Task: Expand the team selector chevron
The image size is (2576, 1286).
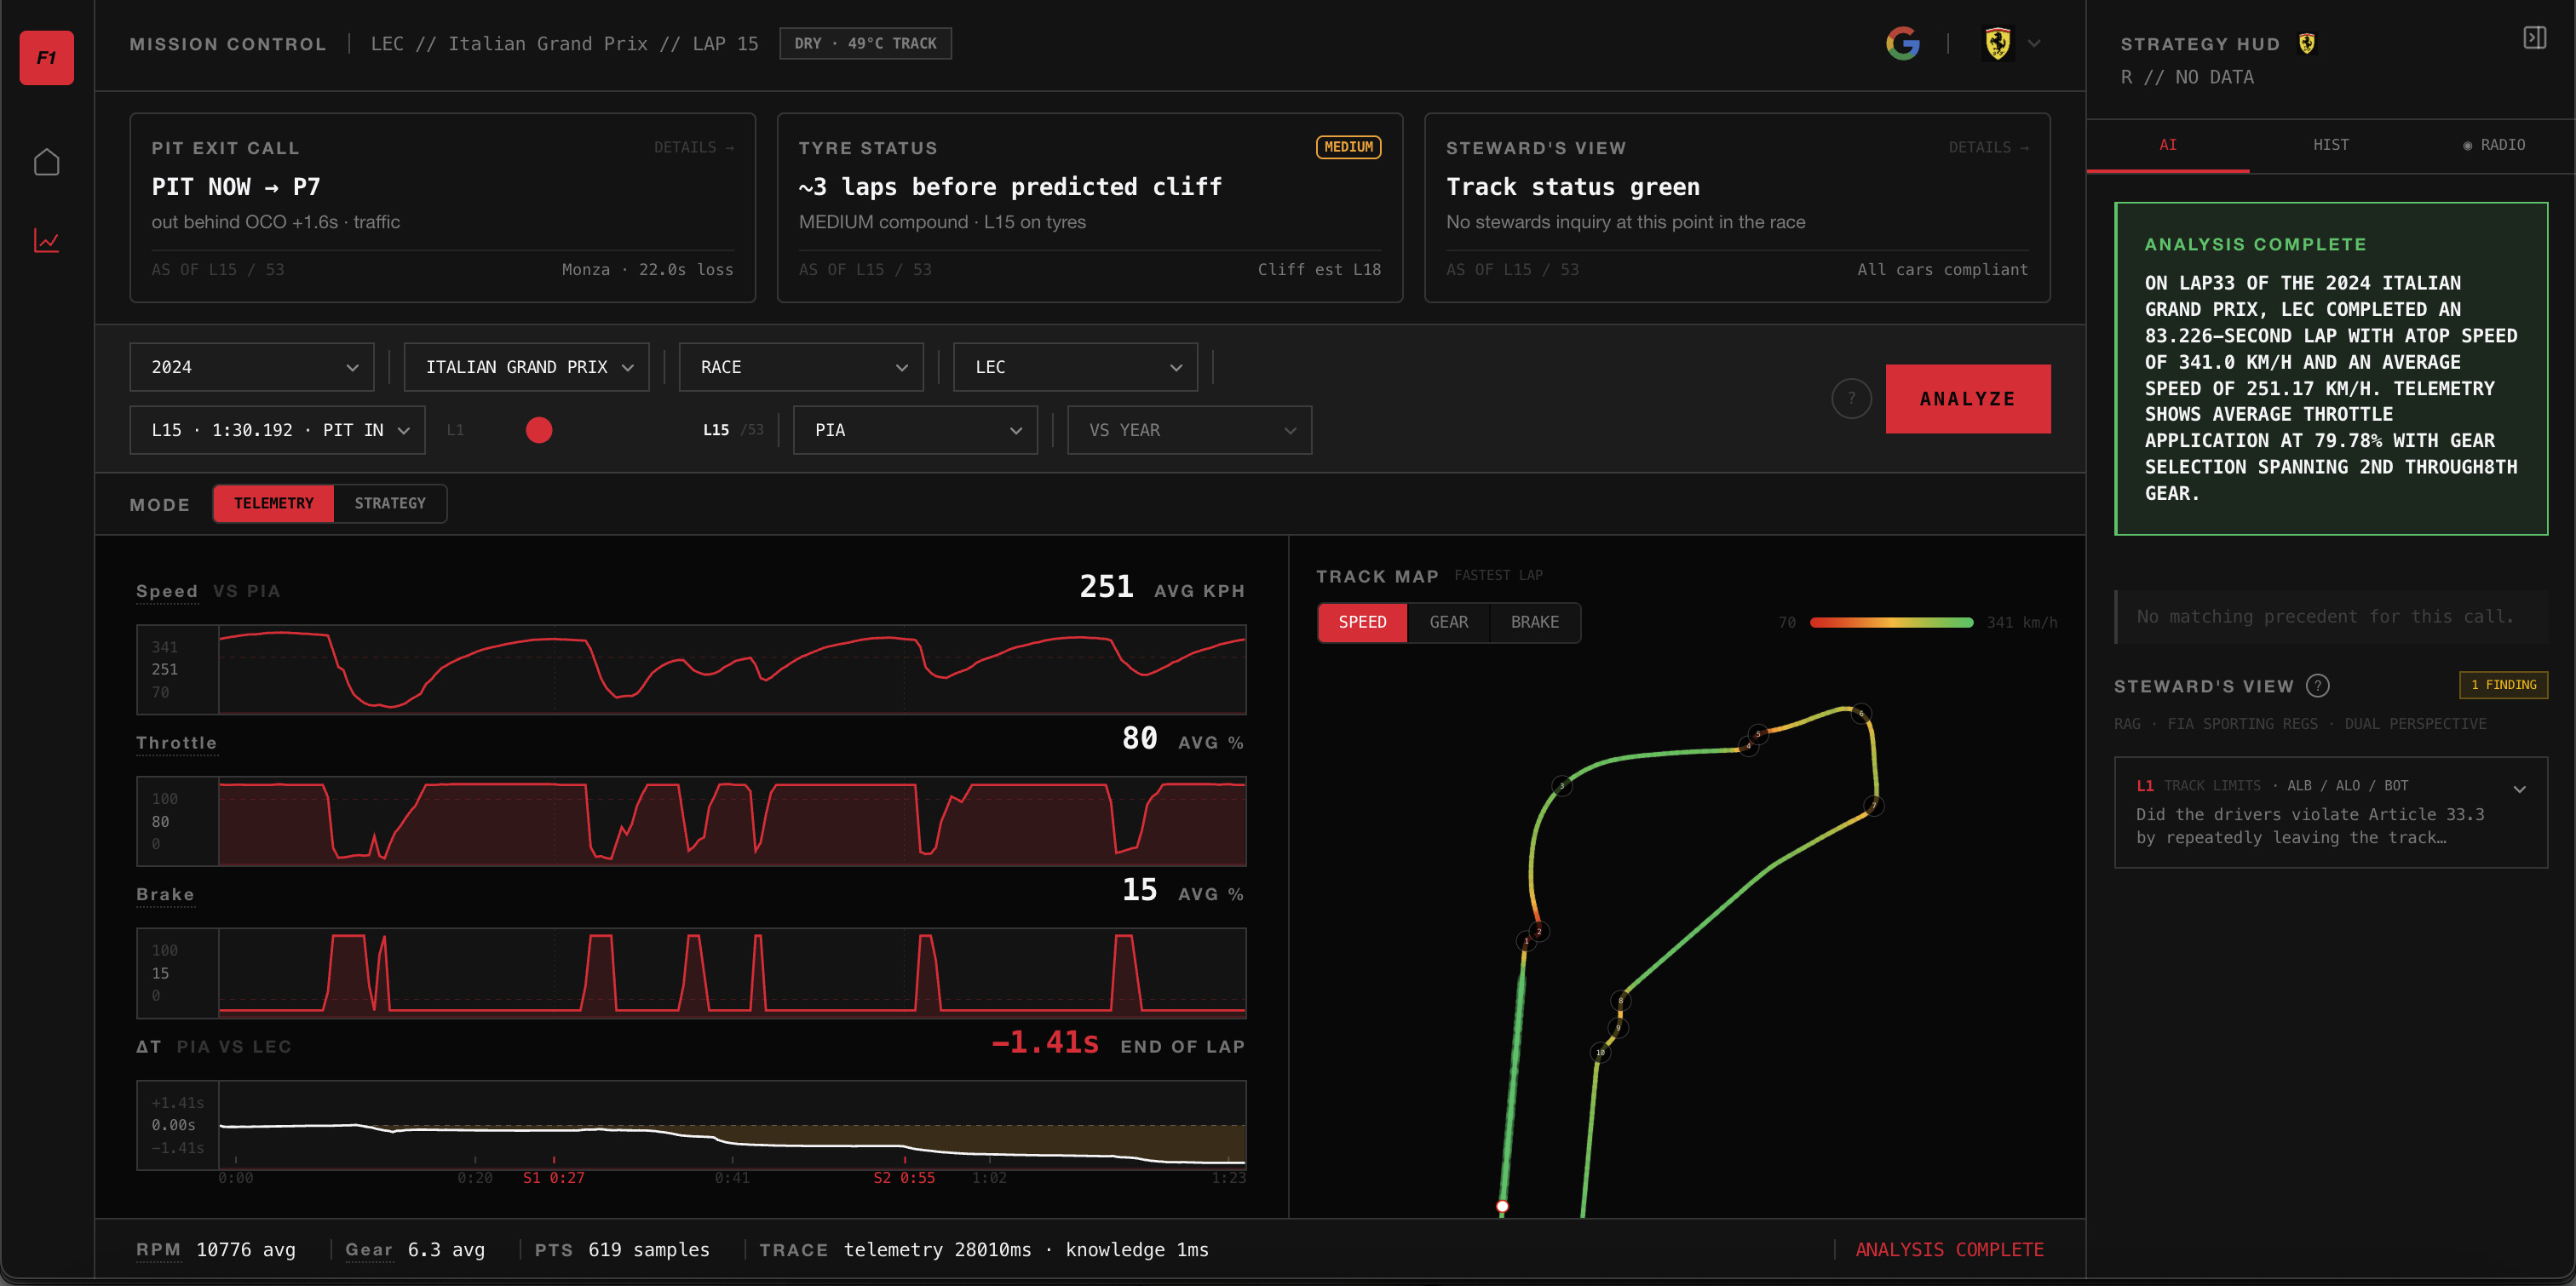Action: pyautogui.click(x=2034, y=43)
